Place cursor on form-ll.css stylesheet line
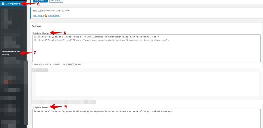 coord(96,37)
